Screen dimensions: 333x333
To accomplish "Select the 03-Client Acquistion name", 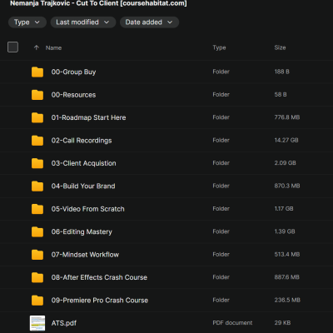I will [83, 163].
